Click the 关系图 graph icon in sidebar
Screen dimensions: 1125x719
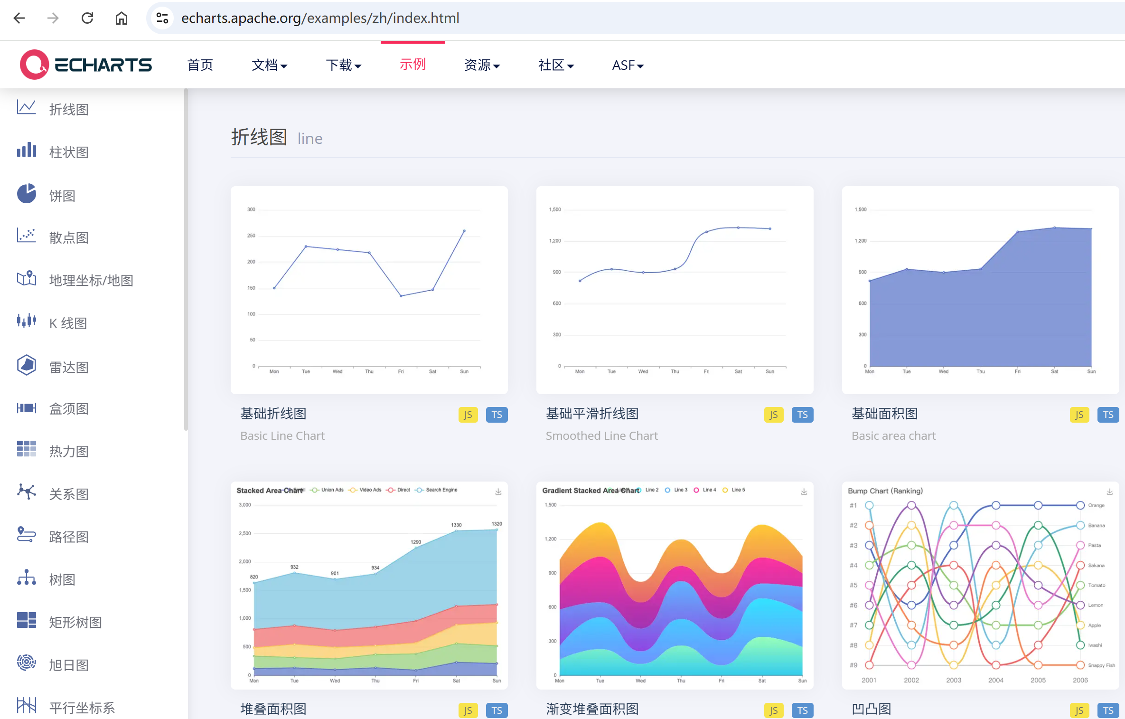[x=27, y=492]
